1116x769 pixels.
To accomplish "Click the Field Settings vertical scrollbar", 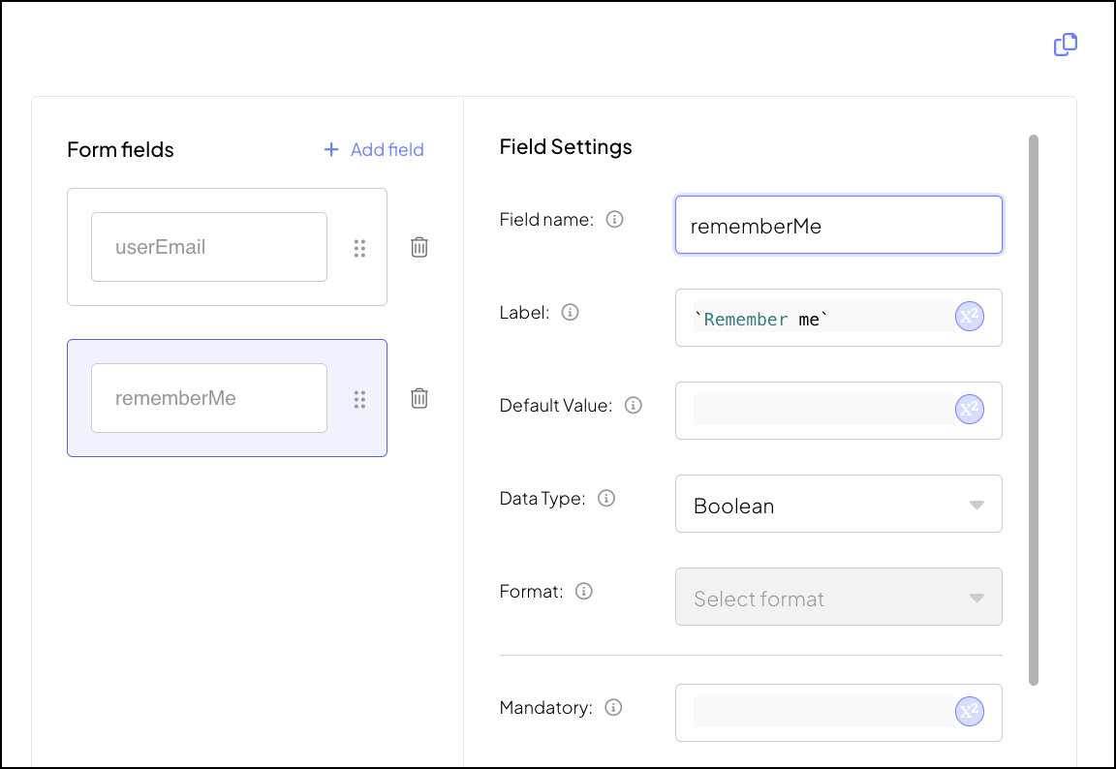I will click(x=1034, y=407).
